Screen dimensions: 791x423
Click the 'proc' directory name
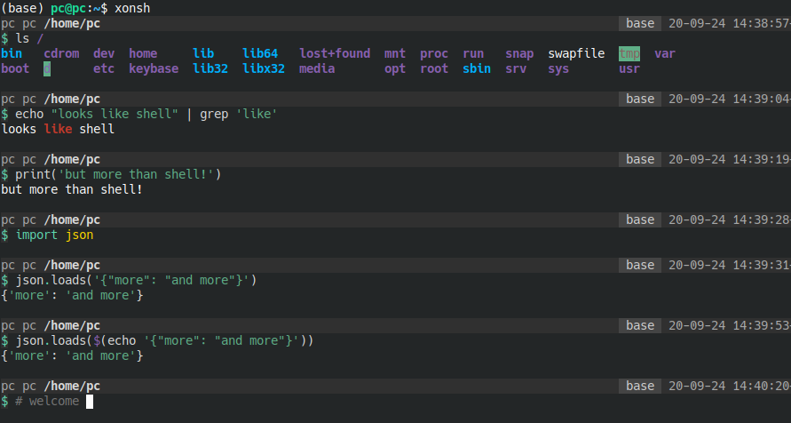click(x=434, y=53)
